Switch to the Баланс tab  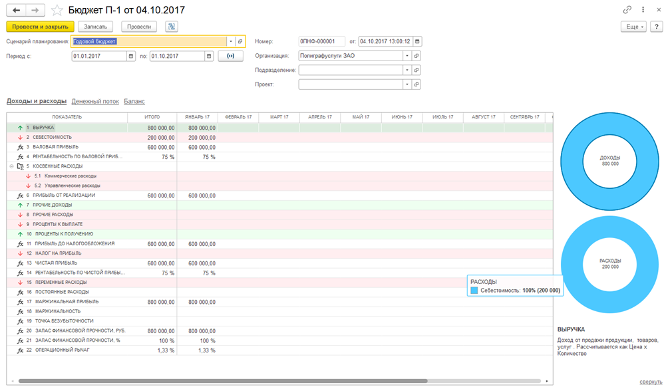tap(134, 101)
